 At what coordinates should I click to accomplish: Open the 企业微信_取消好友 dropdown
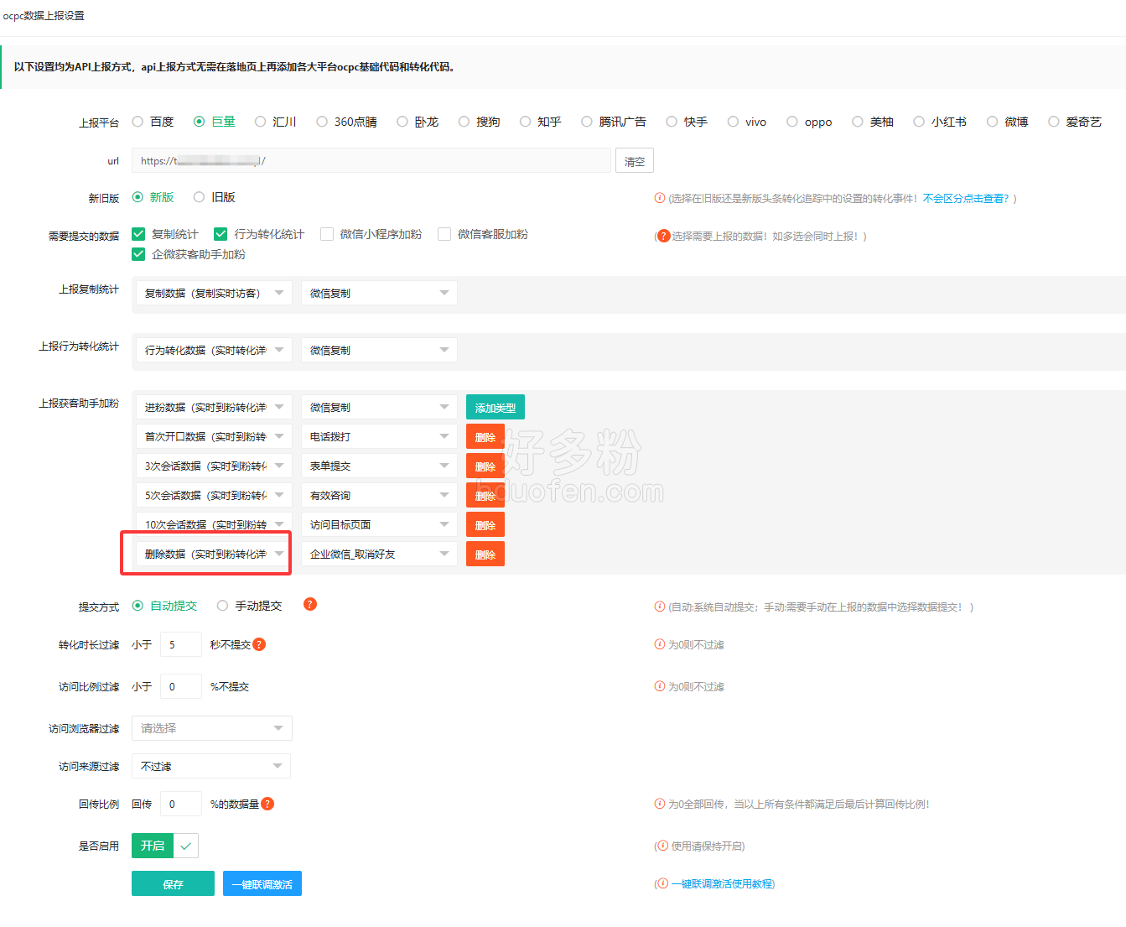point(379,554)
